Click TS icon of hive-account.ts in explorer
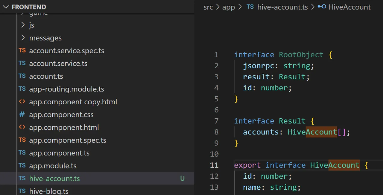Viewport: 383px width, 195px height. tap(22, 179)
